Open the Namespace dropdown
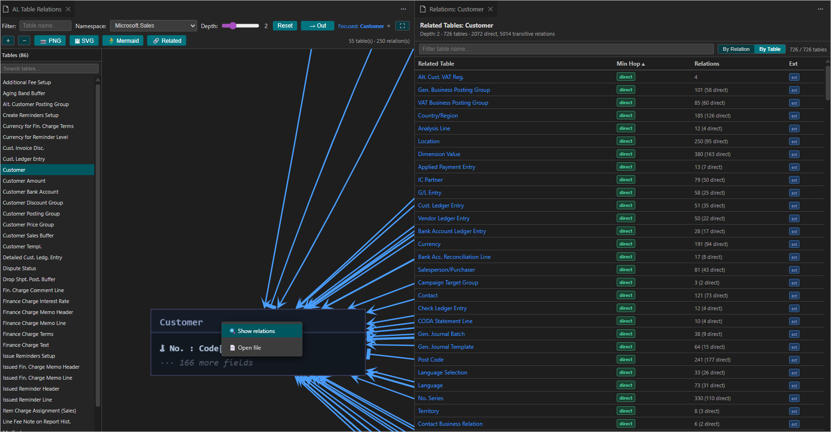 [153, 26]
